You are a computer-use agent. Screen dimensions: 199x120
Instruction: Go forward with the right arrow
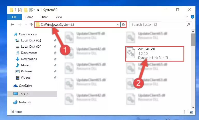[20, 24]
